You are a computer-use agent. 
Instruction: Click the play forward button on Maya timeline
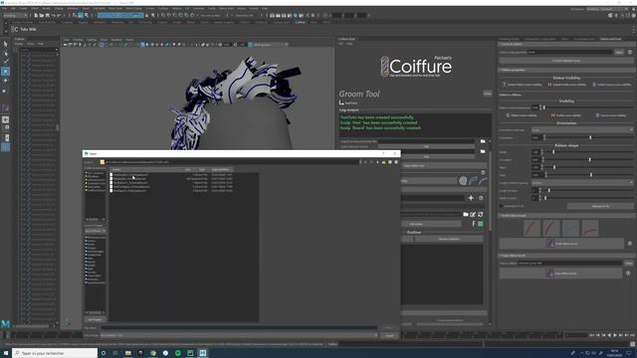click(x=615, y=335)
